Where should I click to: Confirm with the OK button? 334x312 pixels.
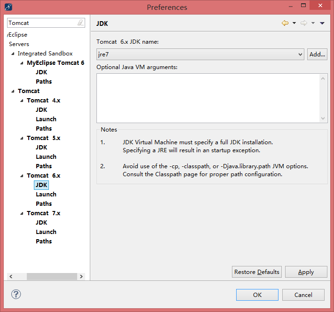click(257, 295)
